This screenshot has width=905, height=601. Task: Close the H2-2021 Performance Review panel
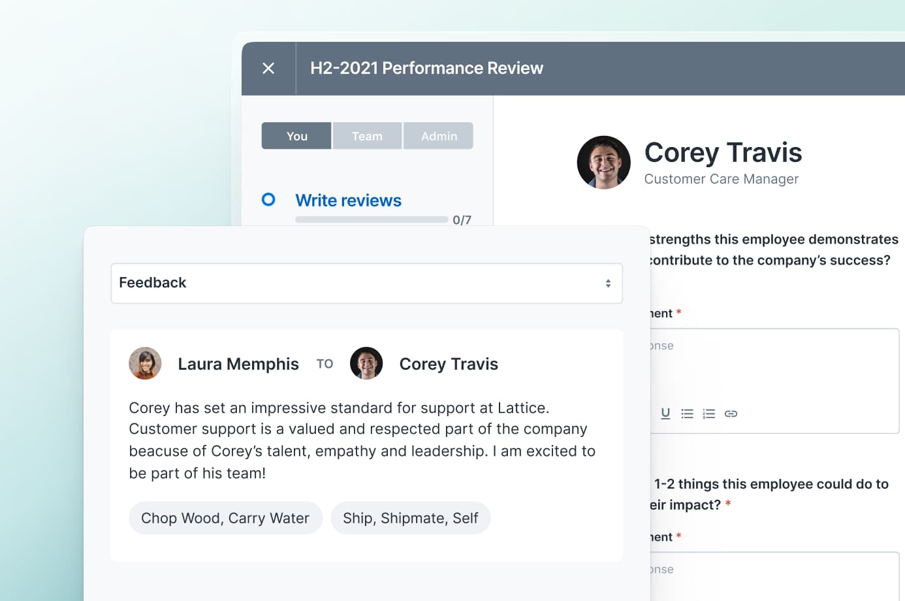[268, 68]
